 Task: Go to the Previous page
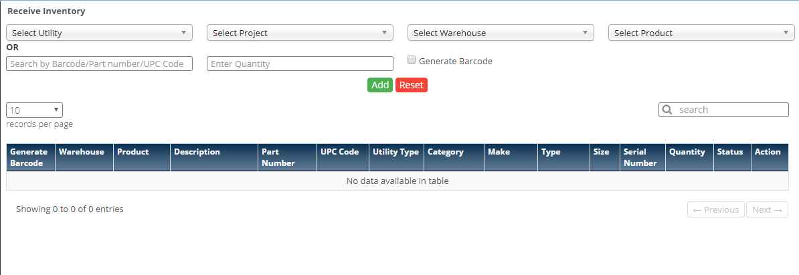pyautogui.click(x=715, y=210)
